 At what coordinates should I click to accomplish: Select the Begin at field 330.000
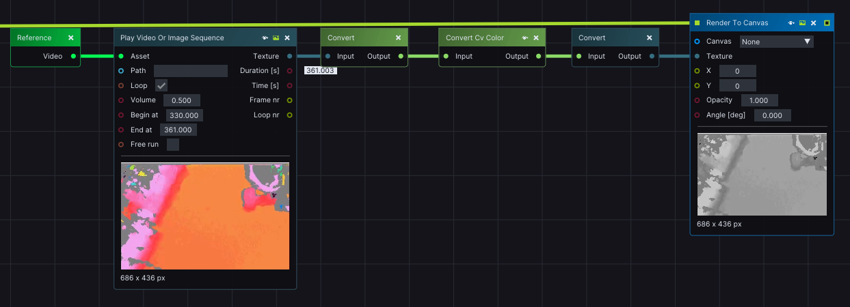(x=184, y=115)
